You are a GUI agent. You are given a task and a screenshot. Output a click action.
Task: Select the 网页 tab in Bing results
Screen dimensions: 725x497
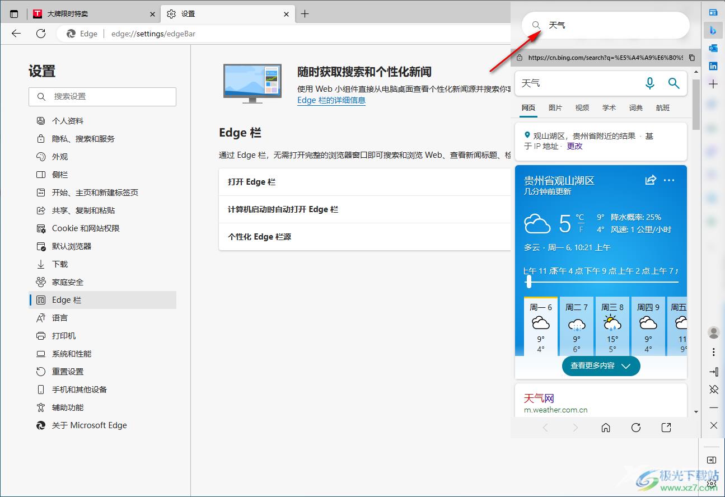528,108
